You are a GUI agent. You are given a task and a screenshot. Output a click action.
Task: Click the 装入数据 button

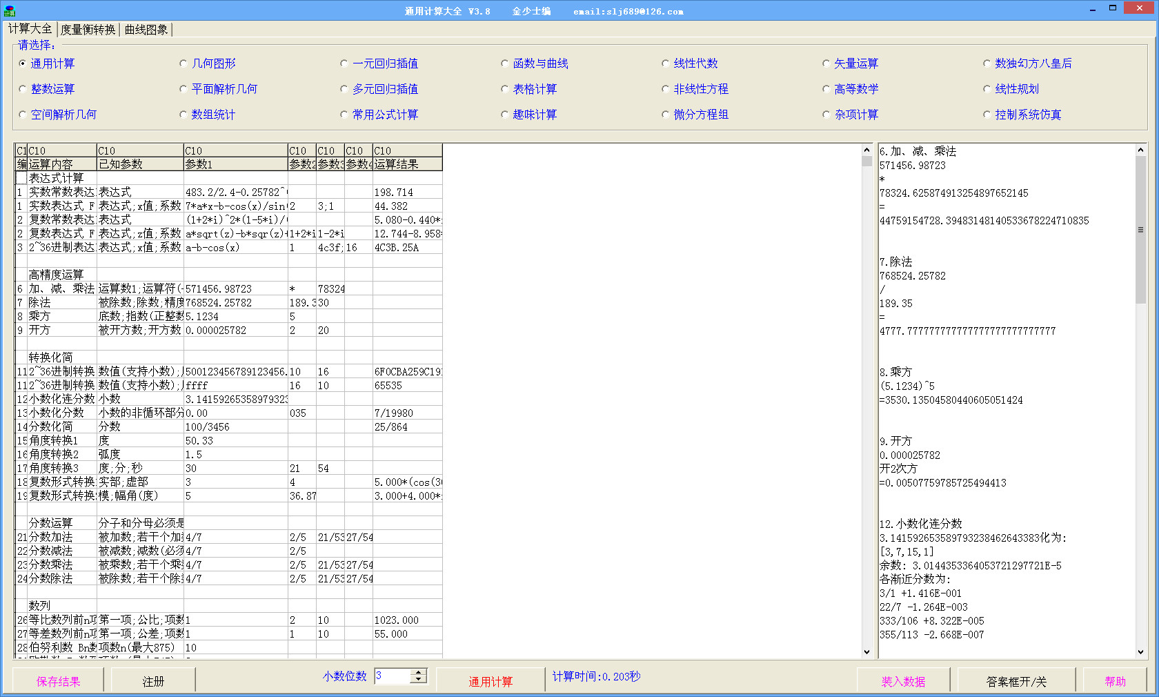click(x=903, y=681)
